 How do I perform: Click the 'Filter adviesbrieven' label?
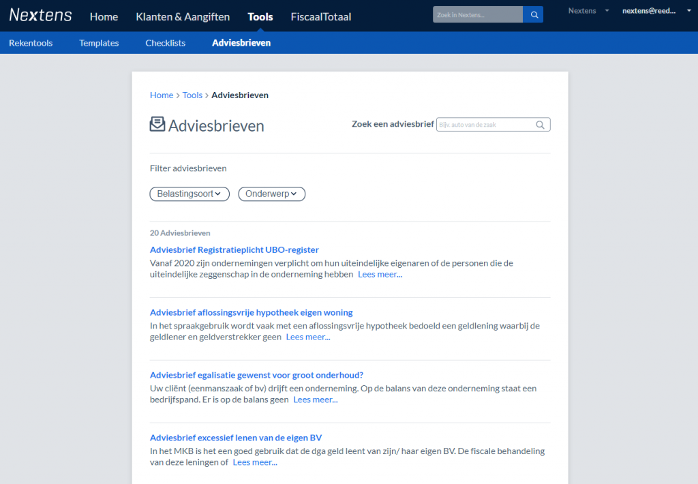[188, 168]
